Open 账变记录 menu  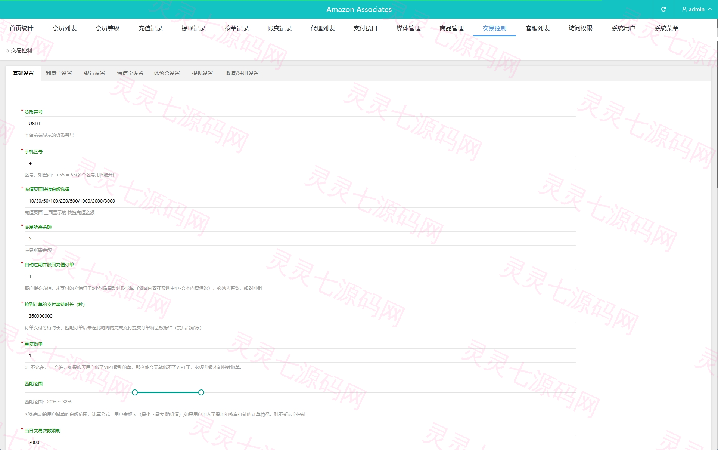(x=279, y=28)
